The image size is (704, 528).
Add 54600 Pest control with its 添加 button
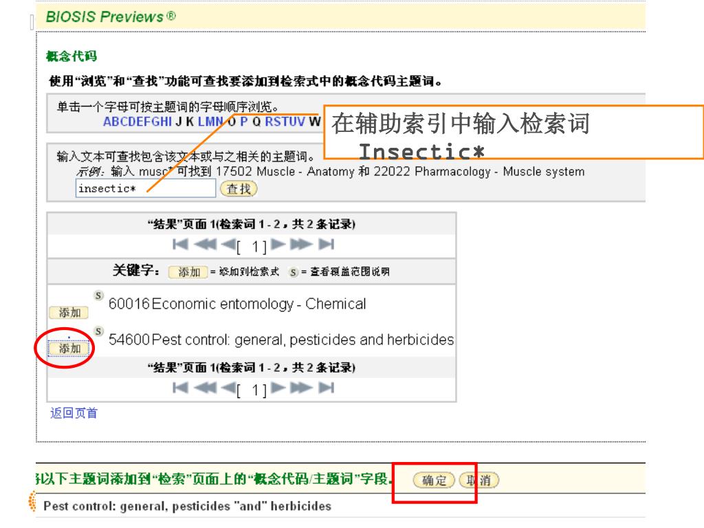tap(69, 349)
